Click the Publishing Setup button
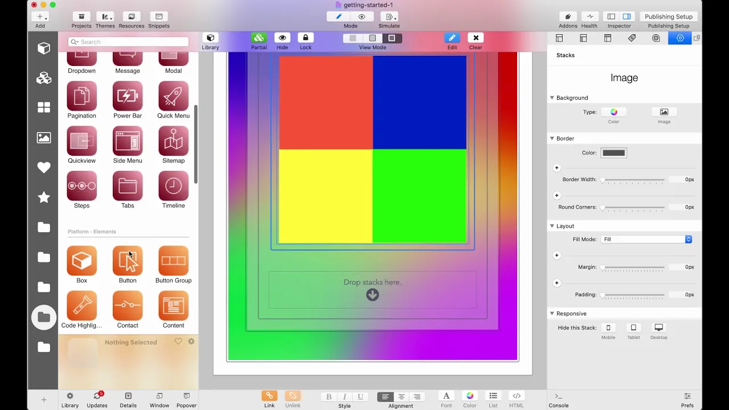Image resolution: width=729 pixels, height=410 pixels. pyautogui.click(x=669, y=17)
